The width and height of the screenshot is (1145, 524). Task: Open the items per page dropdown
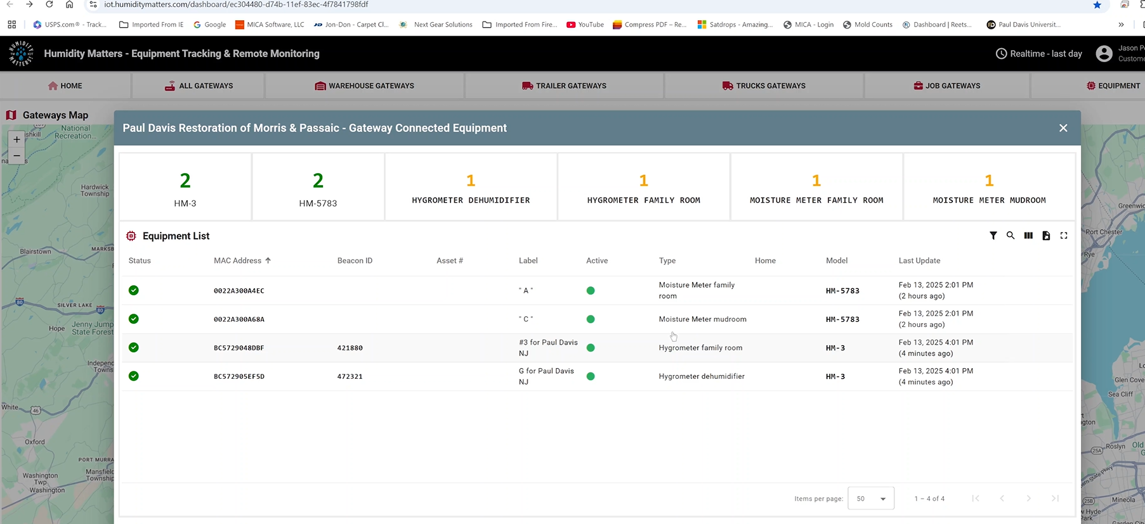click(x=871, y=499)
